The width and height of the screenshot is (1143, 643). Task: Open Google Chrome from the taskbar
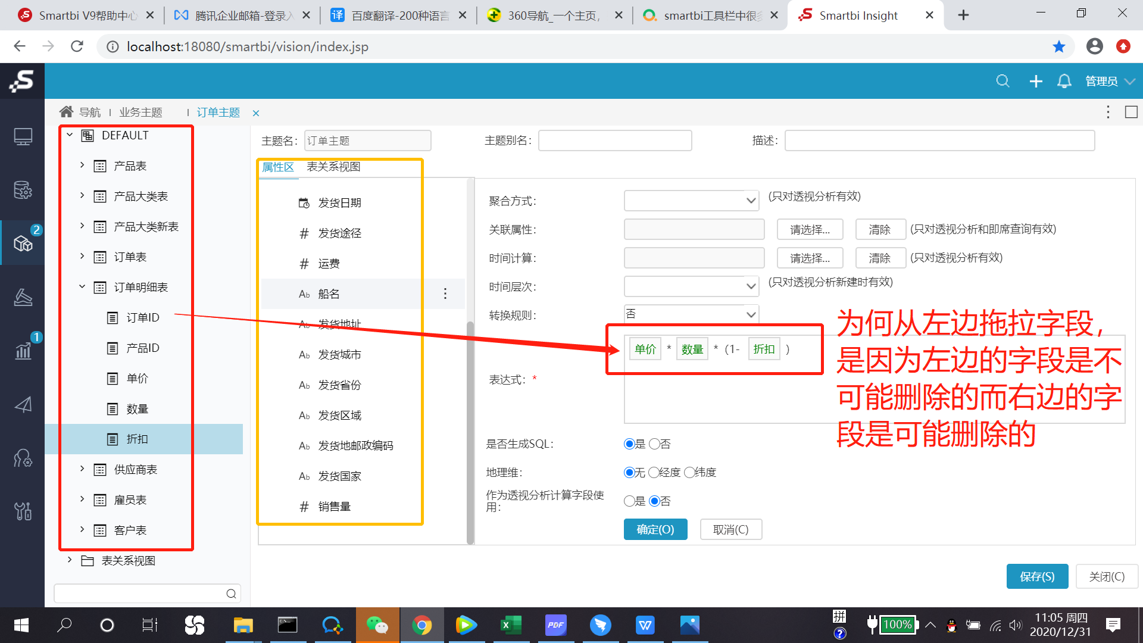421,625
